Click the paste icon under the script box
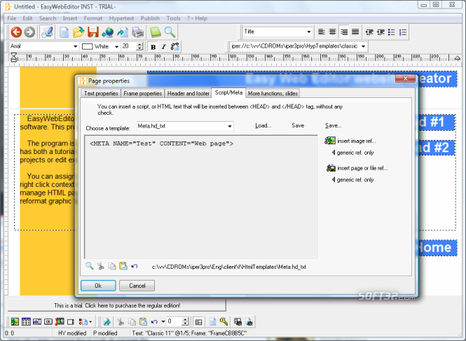Image resolution: width=466 pixels, height=341 pixels. click(123, 266)
